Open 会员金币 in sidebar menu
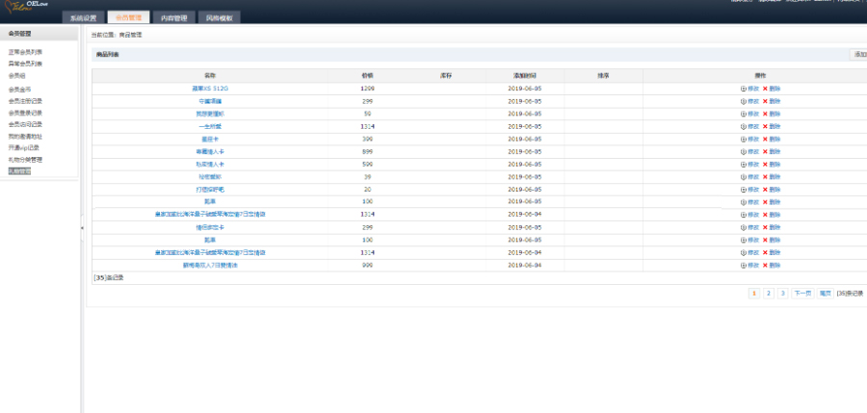Viewport: 867px width, 413px height. (19, 90)
